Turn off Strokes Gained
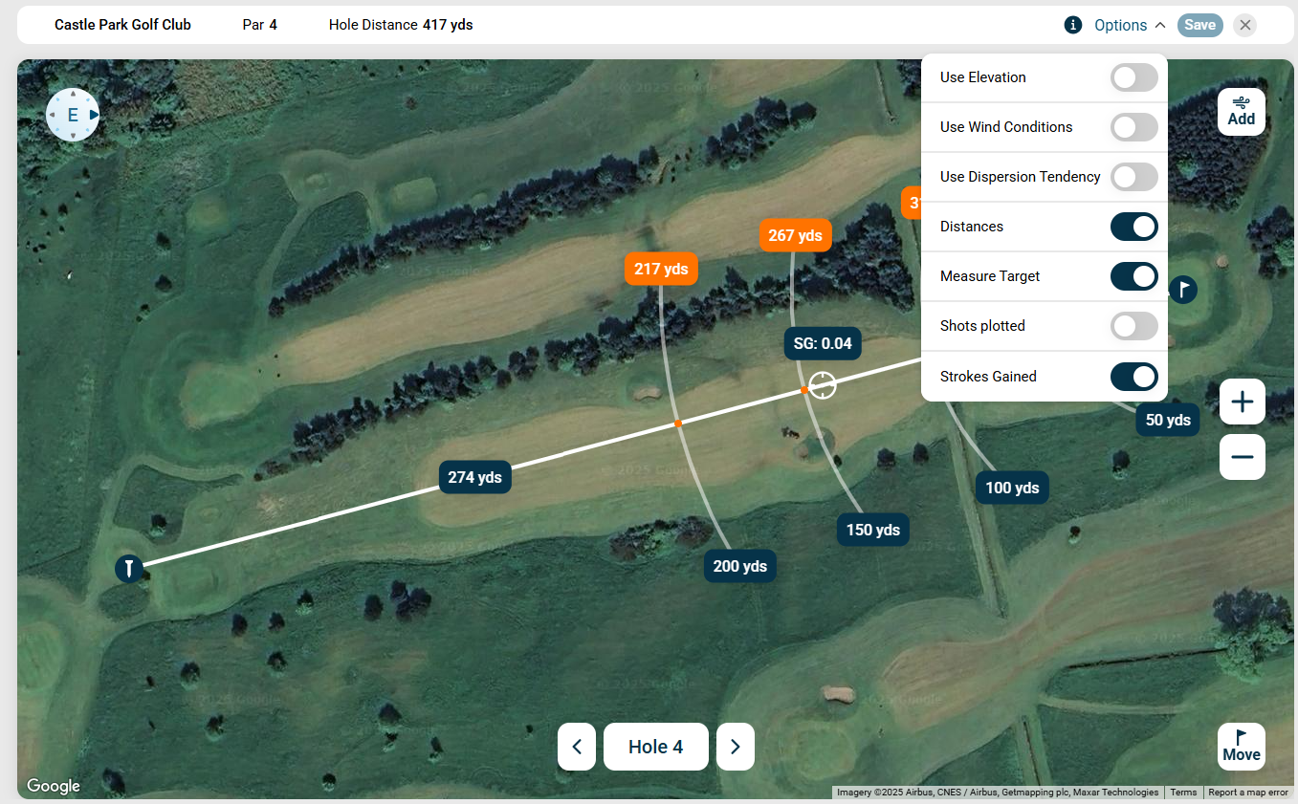This screenshot has height=804, width=1298. (x=1133, y=376)
